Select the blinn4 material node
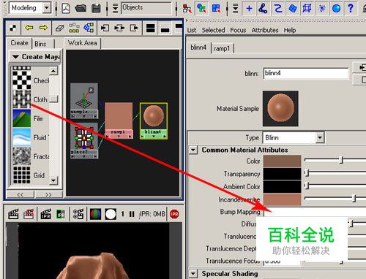 click(154, 121)
